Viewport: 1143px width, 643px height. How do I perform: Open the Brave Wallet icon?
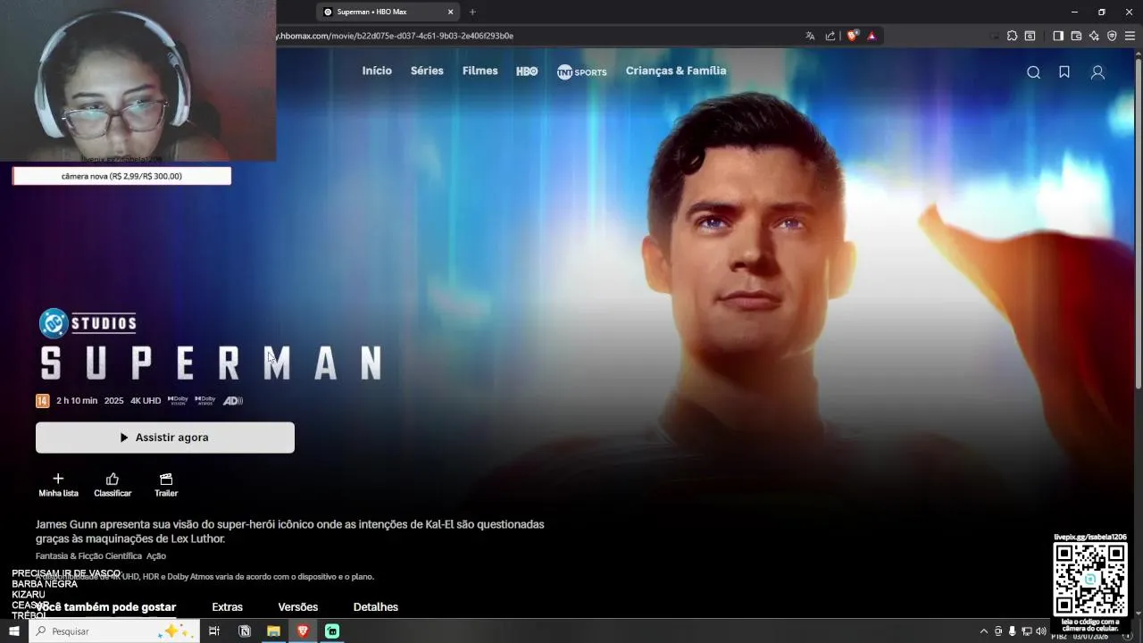coord(1076,36)
